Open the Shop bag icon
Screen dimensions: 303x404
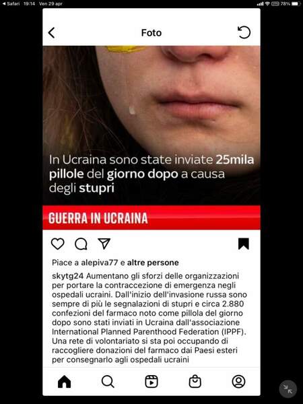pos(195,381)
